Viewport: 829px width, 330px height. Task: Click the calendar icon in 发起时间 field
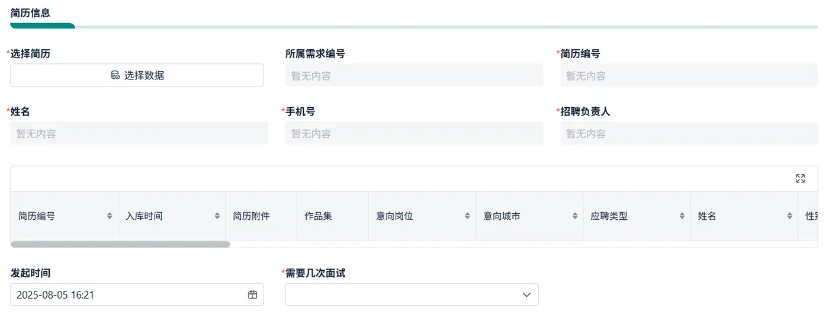pos(252,294)
